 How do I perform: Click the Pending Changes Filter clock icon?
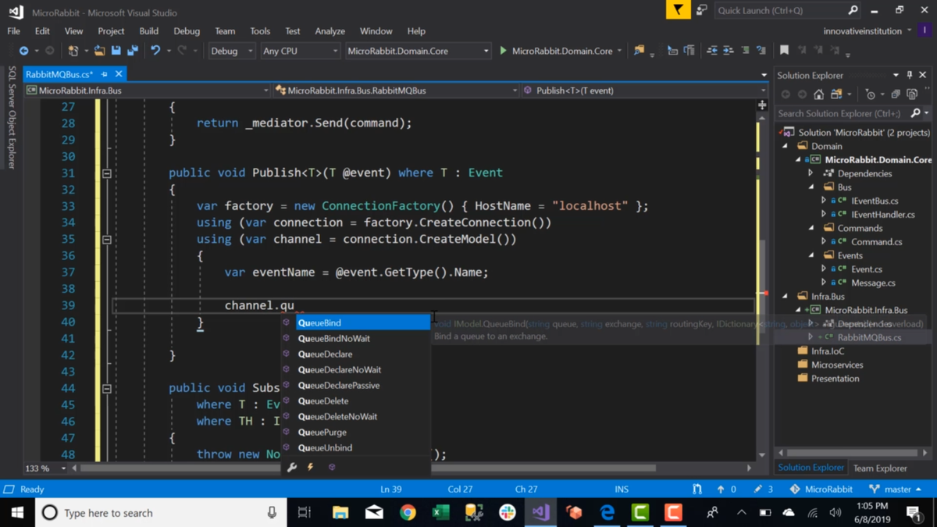871,94
